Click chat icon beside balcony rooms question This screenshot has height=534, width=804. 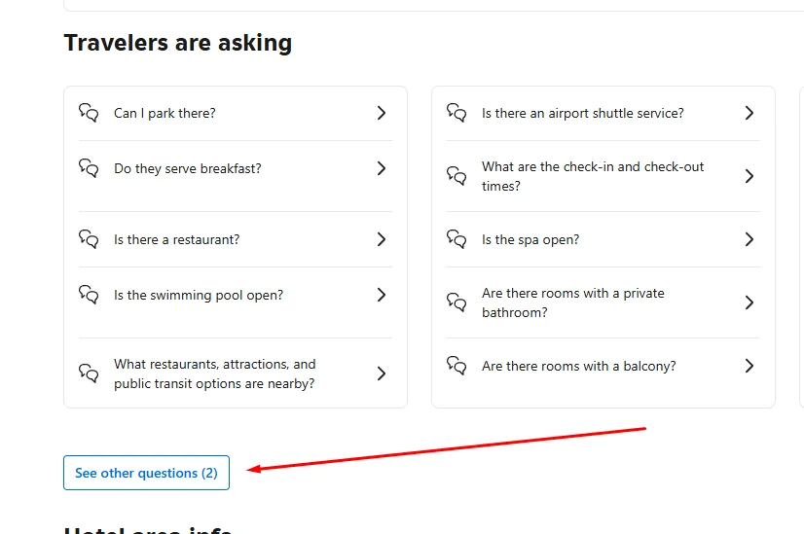click(457, 366)
